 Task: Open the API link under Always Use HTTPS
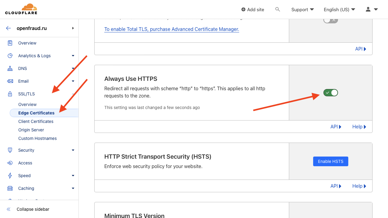click(336, 127)
